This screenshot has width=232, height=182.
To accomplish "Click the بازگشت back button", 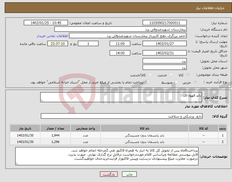I will point(109,174).
